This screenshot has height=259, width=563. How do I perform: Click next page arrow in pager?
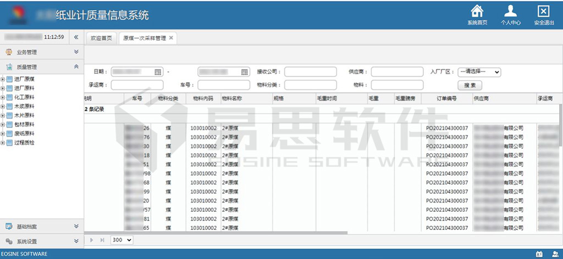point(92,240)
